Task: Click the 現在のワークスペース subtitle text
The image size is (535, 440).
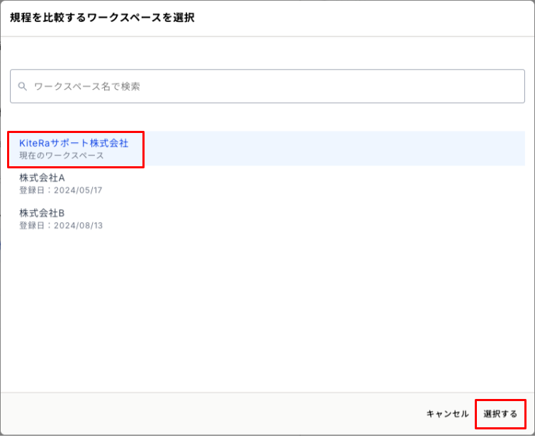Action: pos(62,156)
